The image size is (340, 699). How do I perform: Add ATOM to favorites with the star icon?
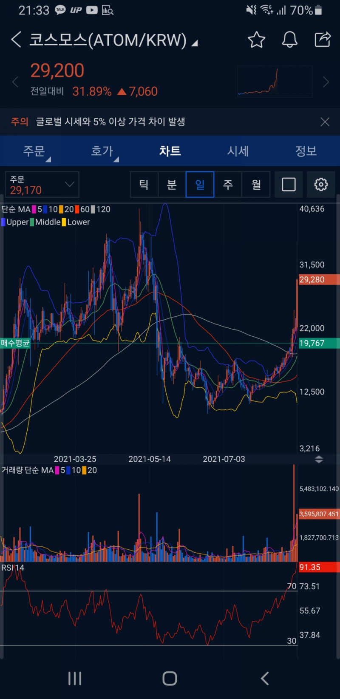coord(257,40)
